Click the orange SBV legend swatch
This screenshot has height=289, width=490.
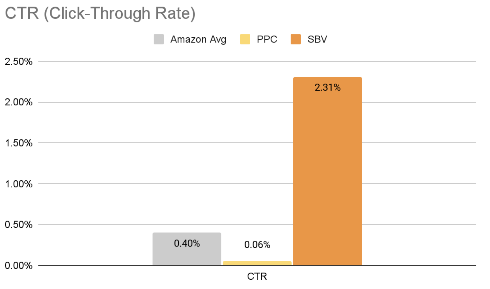click(x=295, y=39)
